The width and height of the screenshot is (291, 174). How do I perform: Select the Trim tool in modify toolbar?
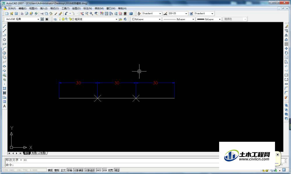pos(286,66)
